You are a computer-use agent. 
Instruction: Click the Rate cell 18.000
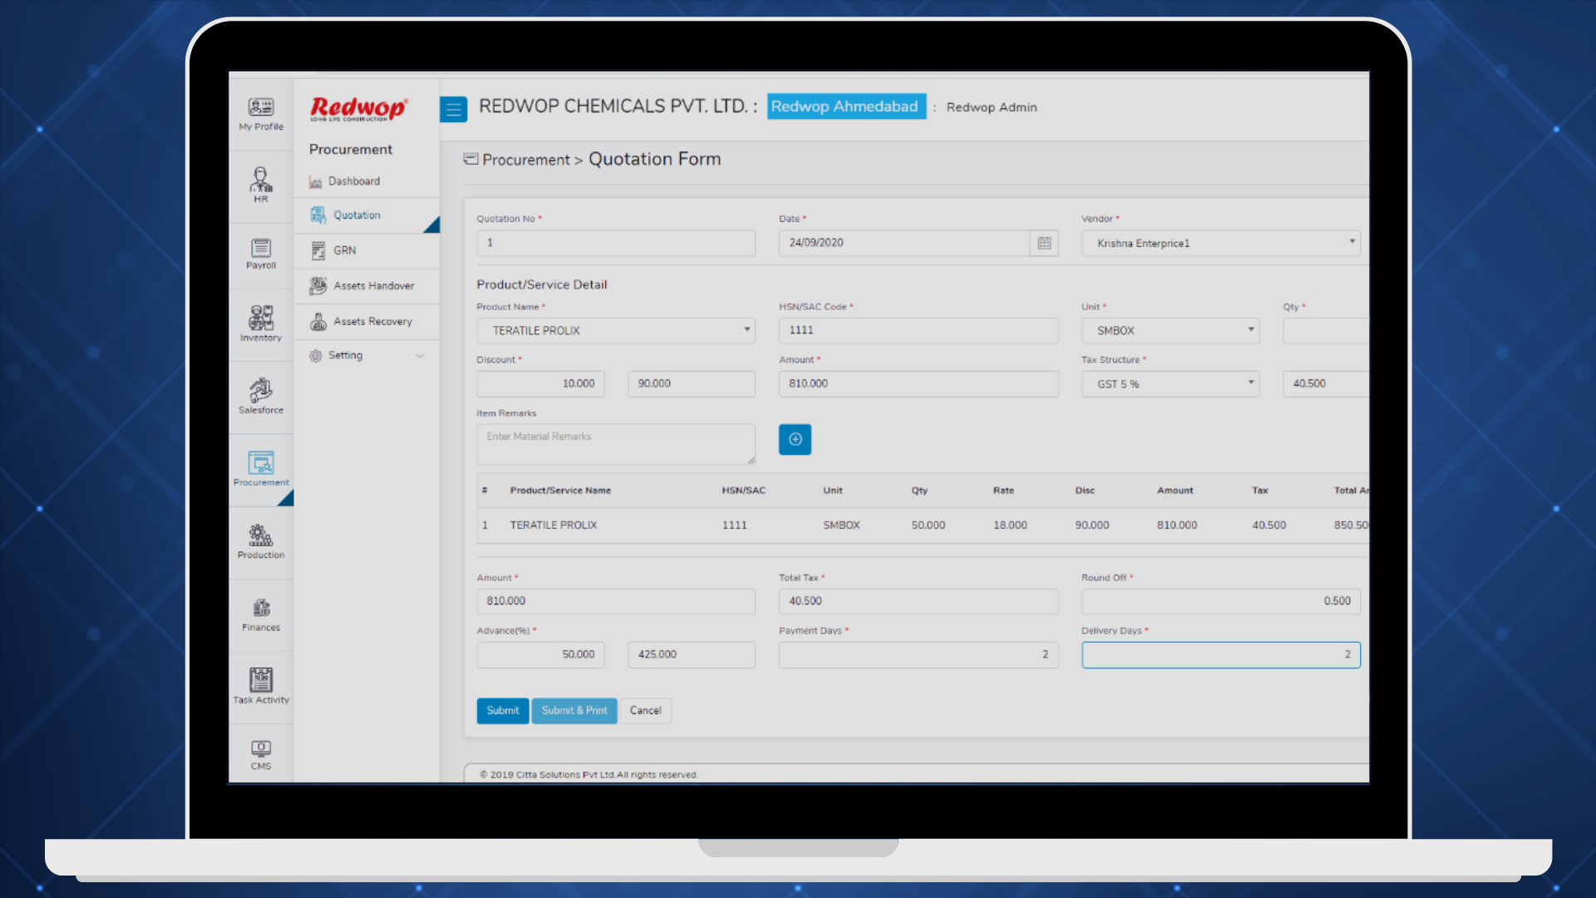coord(1010,525)
